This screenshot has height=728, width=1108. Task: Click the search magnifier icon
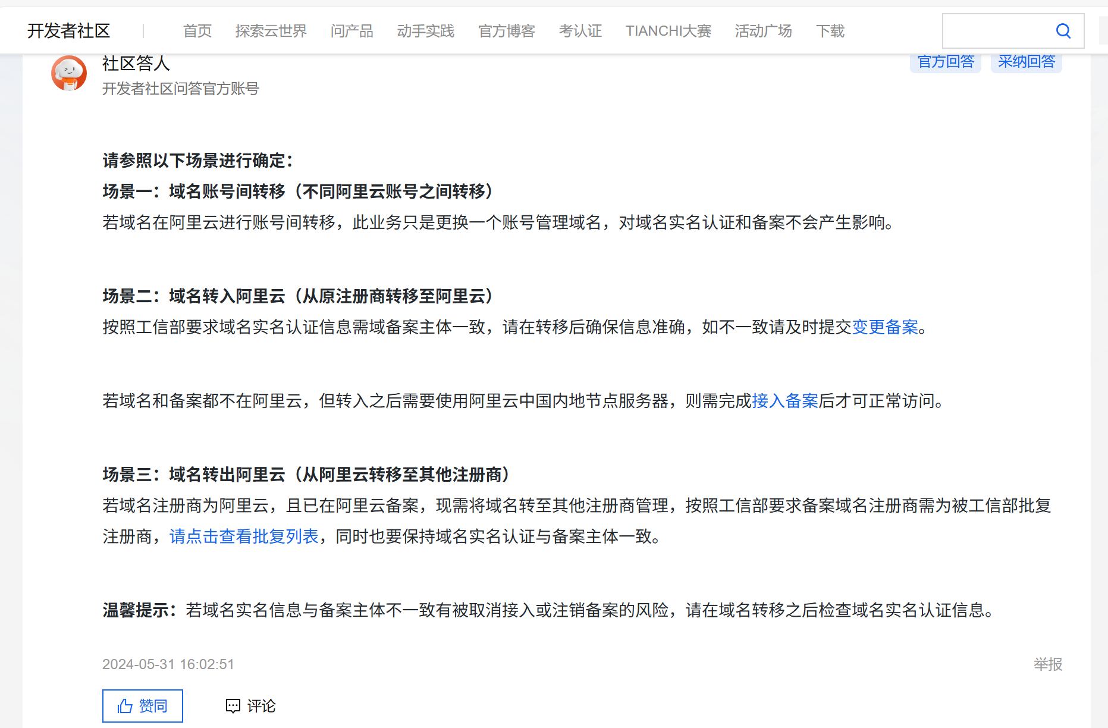1063,31
